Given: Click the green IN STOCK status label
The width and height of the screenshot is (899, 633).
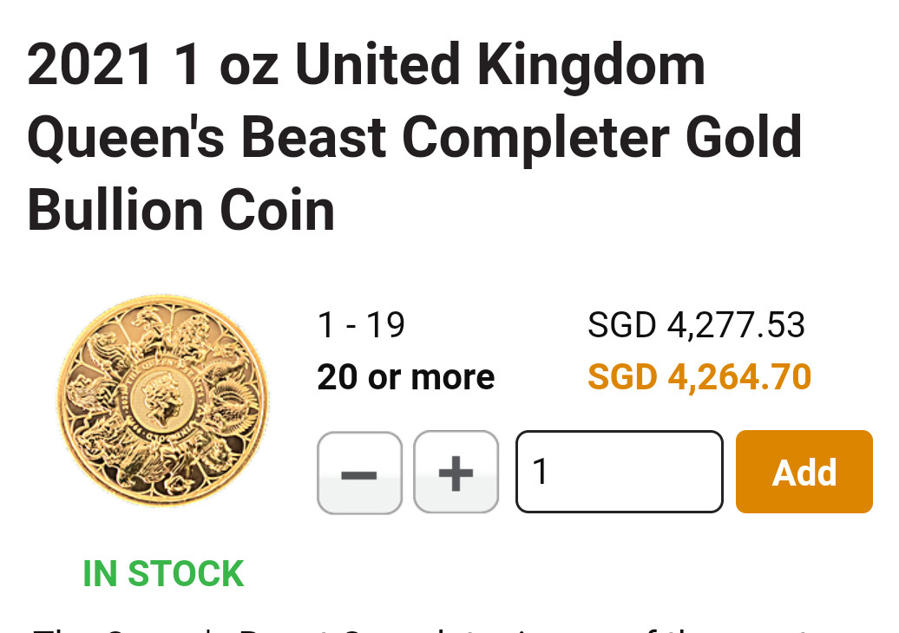Looking at the screenshot, I should (x=163, y=574).
